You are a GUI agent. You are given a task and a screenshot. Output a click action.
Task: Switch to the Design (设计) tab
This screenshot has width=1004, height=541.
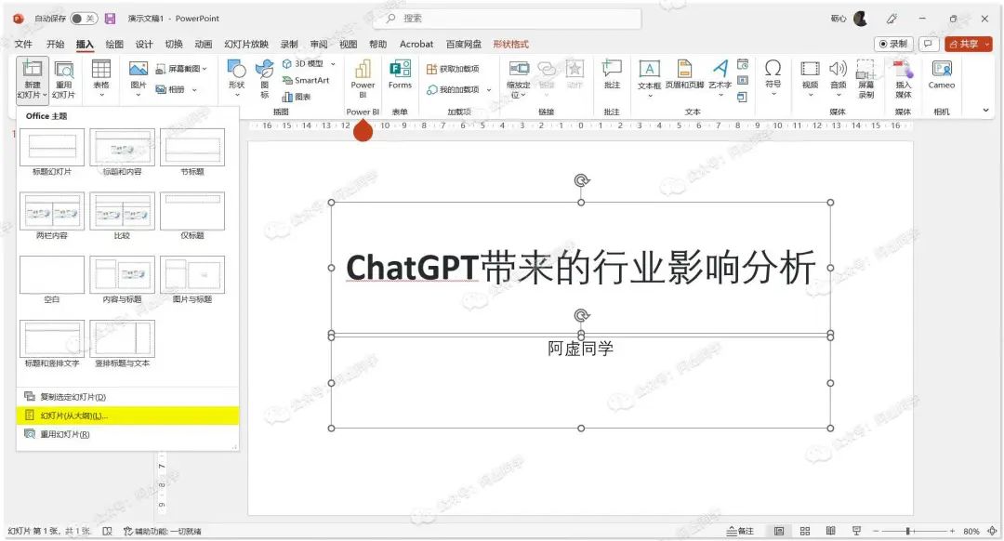click(x=144, y=44)
